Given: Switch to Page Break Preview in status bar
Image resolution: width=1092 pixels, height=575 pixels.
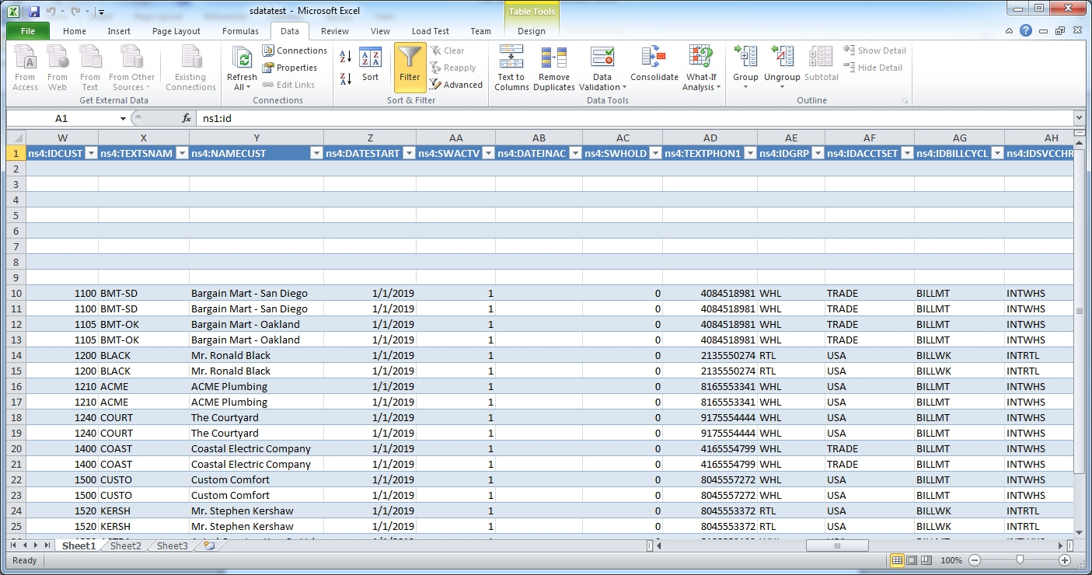Looking at the screenshot, I should (927, 560).
